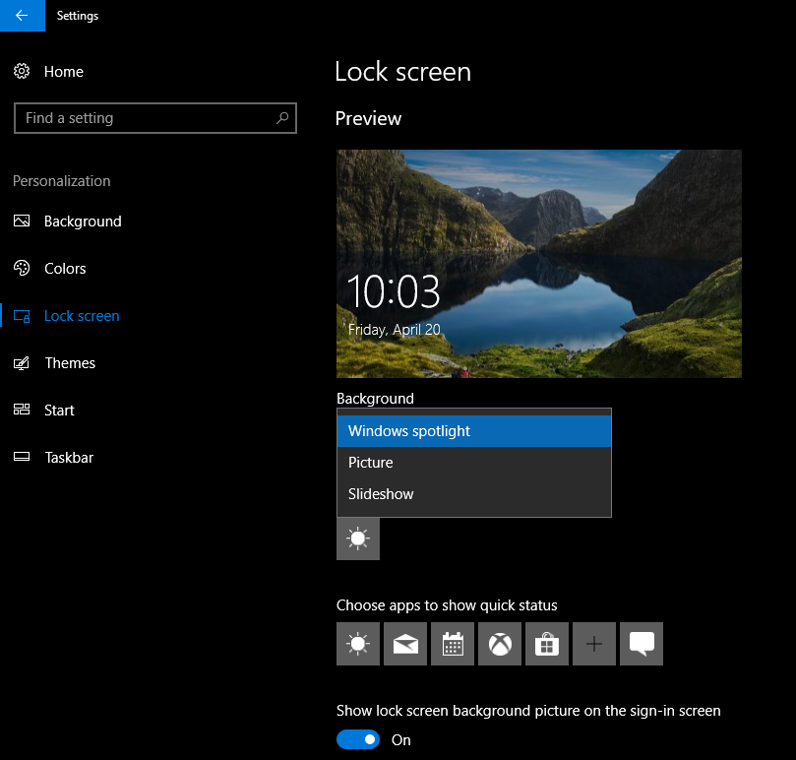Select the Xbox quick status app
796x760 pixels.
(x=499, y=643)
